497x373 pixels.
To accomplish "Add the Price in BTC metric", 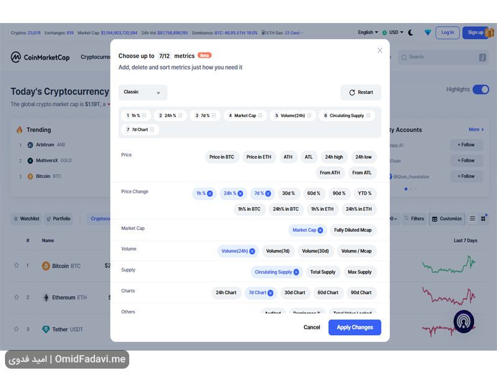I will point(222,157).
